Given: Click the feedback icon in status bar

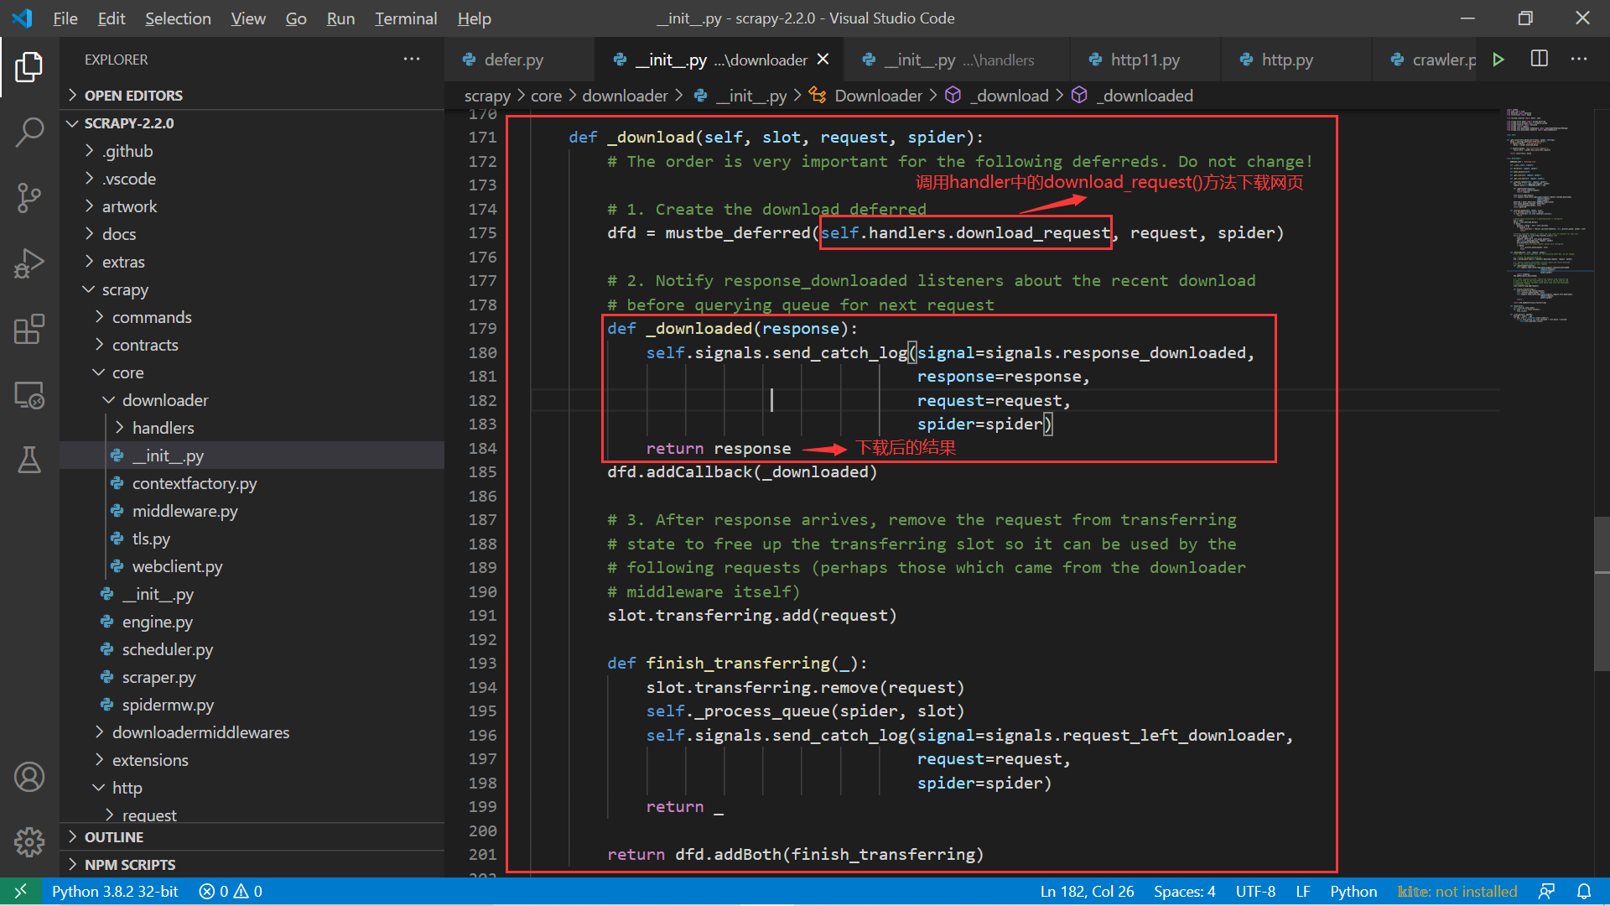Looking at the screenshot, I should pyautogui.click(x=1547, y=891).
